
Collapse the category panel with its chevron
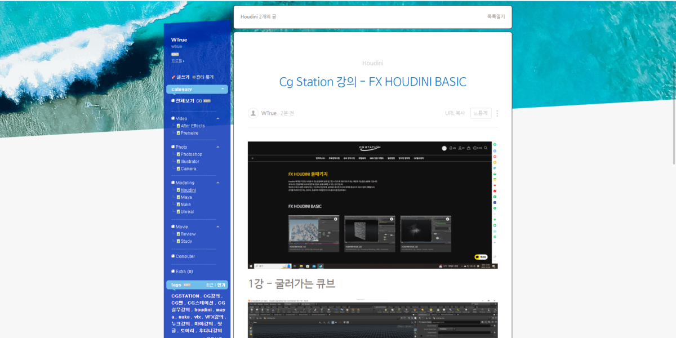tap(223, 89)
